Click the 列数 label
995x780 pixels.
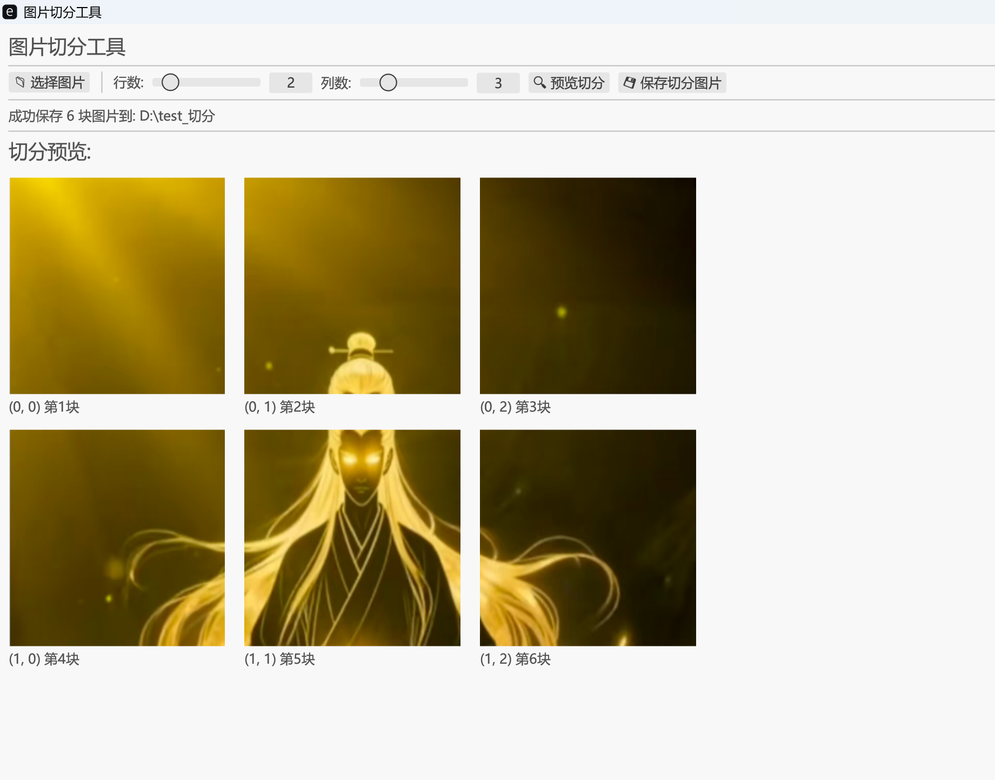coord(336,83)
